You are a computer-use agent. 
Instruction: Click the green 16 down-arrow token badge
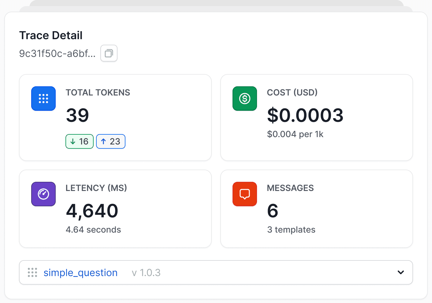(80, 141)
